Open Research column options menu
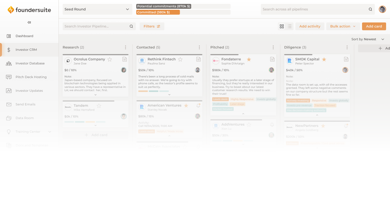 (125, 48)
